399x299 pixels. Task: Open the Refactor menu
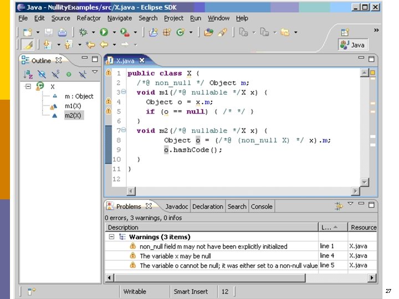[x=89, y=18]
